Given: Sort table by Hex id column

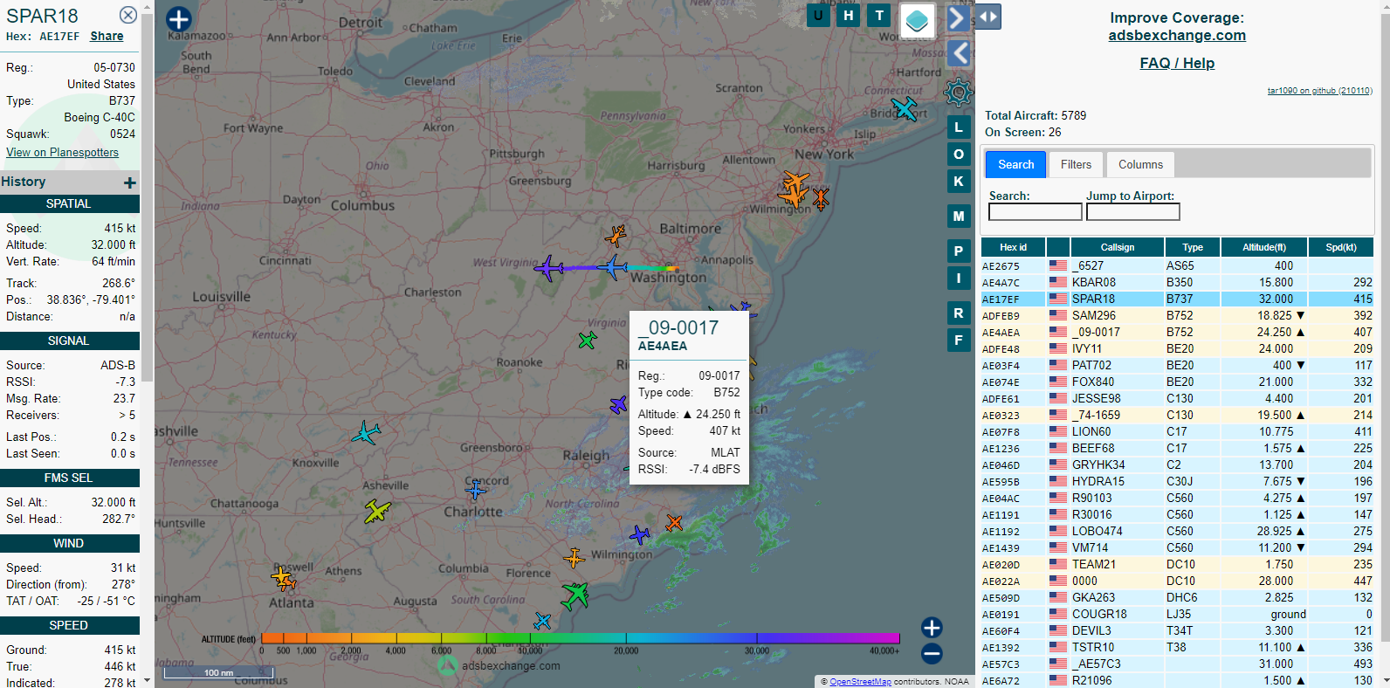Looking at the screenshot, I should tap(1013, 247).
